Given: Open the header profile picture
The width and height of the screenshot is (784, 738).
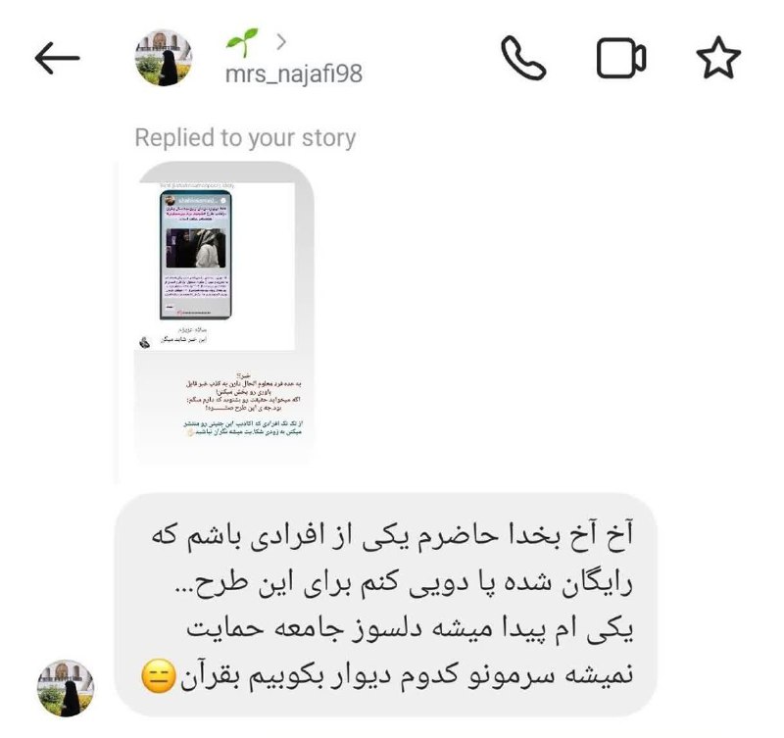Looking at the screenshot, I should pos(164,58).
